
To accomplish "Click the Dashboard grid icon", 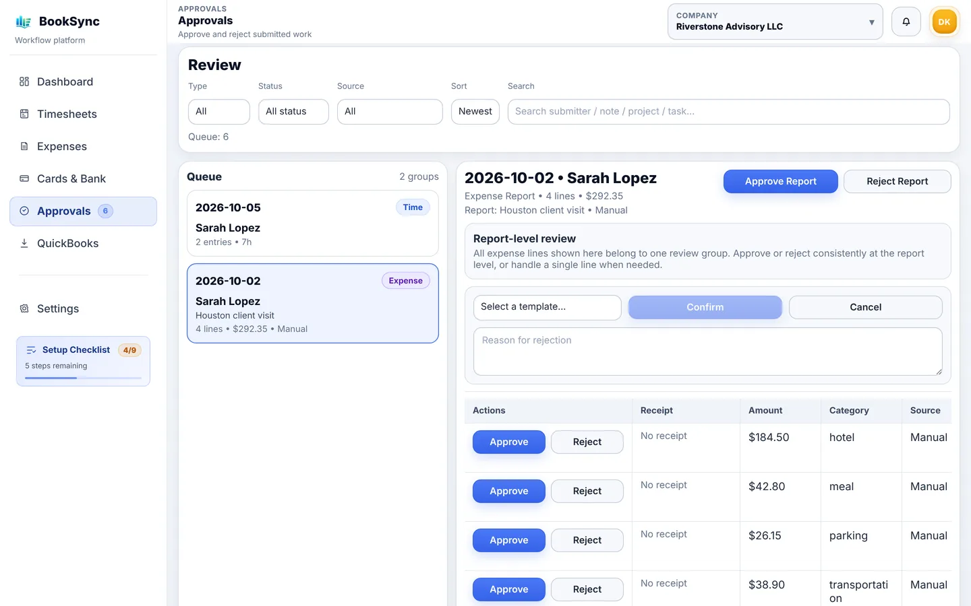I will point(24,81).
